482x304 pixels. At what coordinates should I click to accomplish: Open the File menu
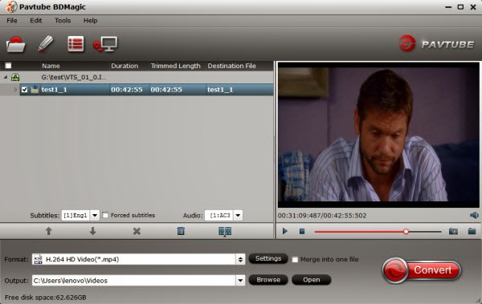[12, 21]
